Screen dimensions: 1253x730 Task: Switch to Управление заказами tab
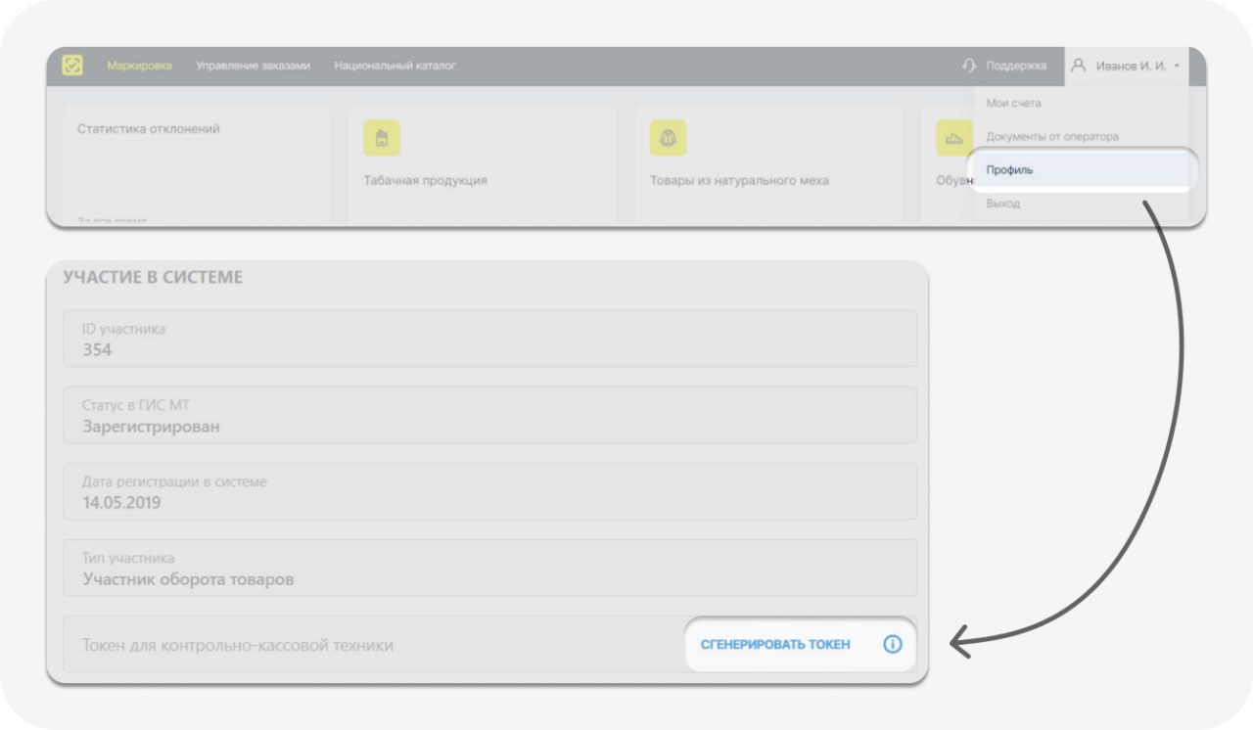(x=253, y=66)
